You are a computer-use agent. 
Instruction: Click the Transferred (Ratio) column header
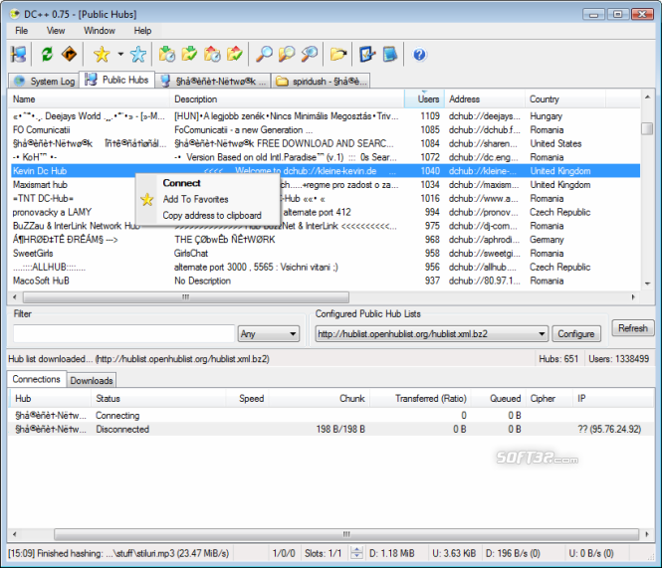point(420,398)
